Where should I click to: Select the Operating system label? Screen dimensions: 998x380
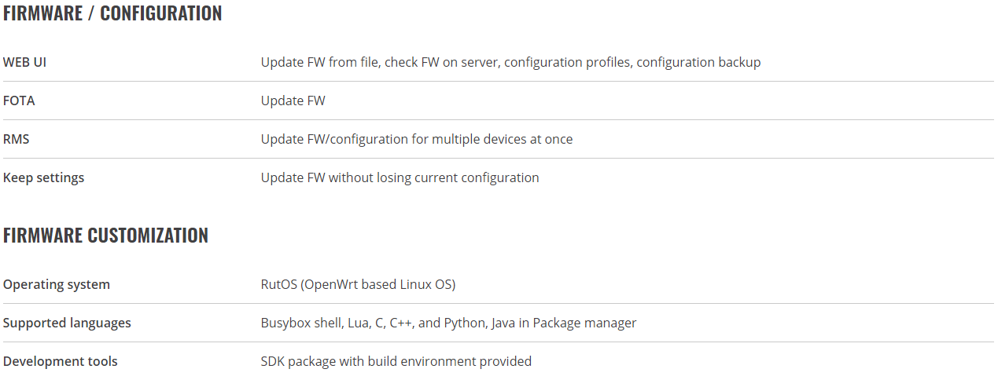click(57, 284)
